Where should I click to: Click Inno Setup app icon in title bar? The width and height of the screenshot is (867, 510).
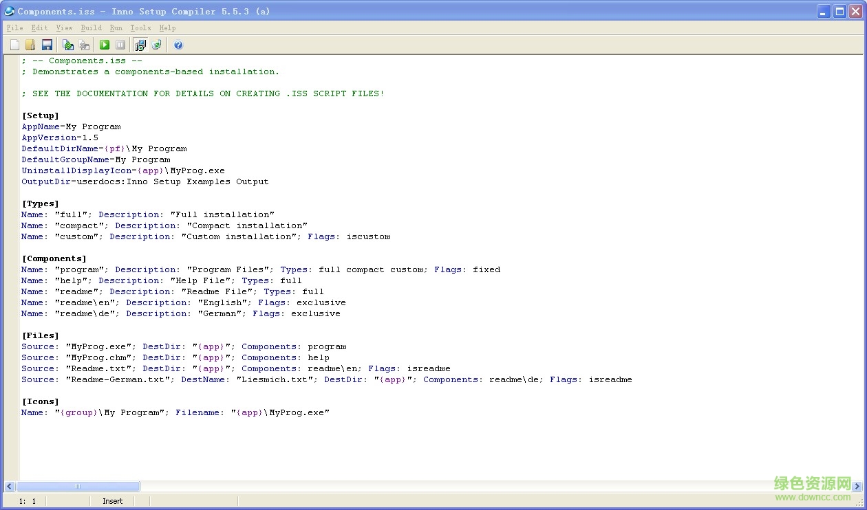(10, 11)
